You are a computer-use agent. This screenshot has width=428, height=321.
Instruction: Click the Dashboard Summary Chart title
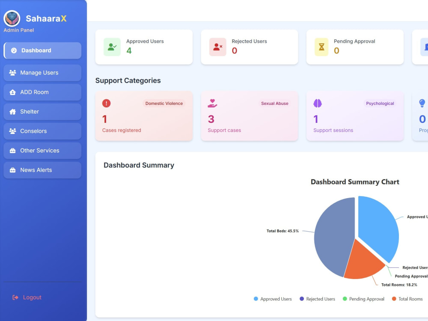tap(355, 182)
